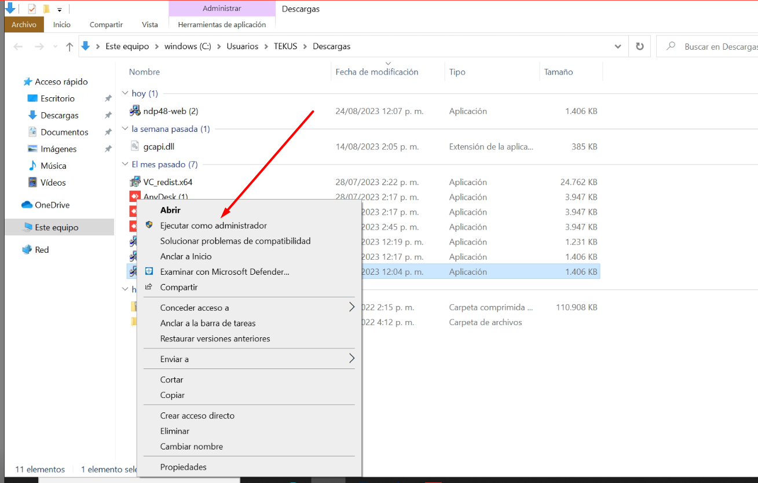
Task: Click the gcapi.dll file icon
Action: 135,146
